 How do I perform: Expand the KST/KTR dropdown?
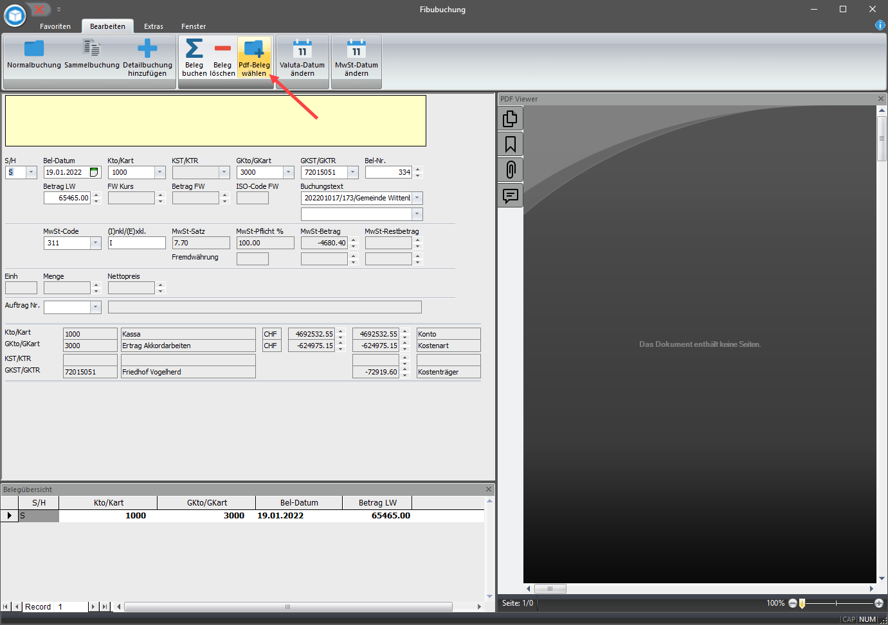[224, 172]
